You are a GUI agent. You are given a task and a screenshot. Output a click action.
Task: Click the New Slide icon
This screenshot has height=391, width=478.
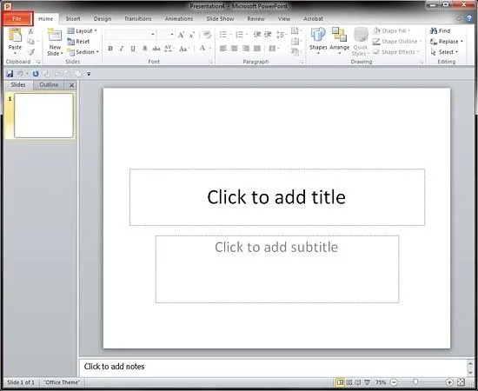click(55, 36)
